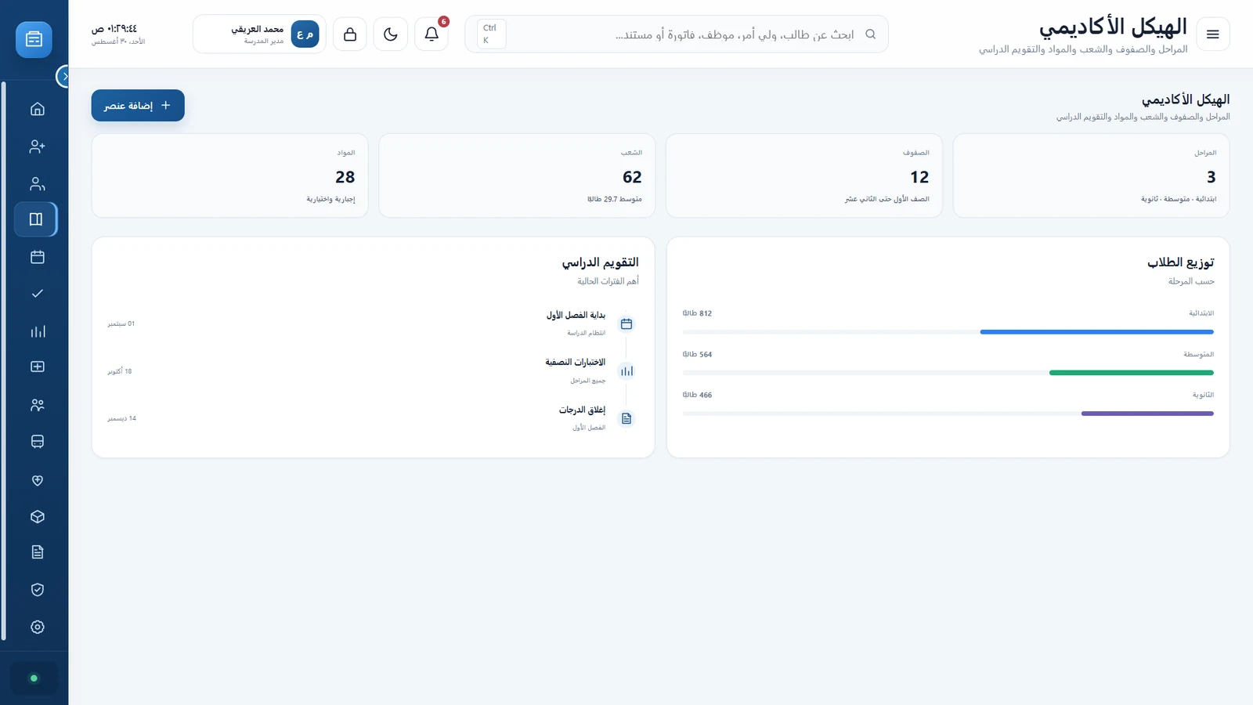Open the box inventory icon in sidebar
The height and width of the screenshot is (705, 1253).
tap(37, 517)
